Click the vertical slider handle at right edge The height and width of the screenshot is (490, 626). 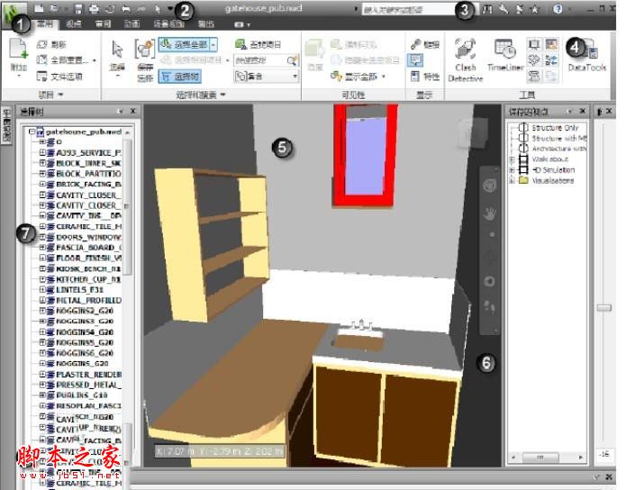[x=604, y=307]
